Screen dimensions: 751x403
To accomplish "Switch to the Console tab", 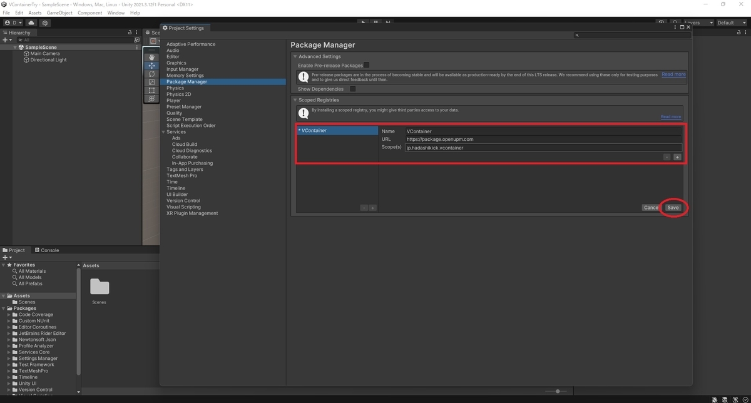I will (46, 250).
